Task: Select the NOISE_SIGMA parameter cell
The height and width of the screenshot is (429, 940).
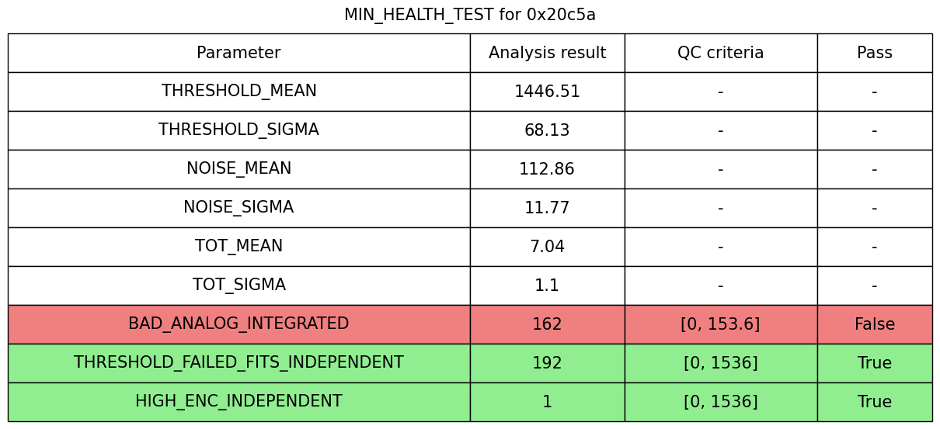Action: pos(238,208)
